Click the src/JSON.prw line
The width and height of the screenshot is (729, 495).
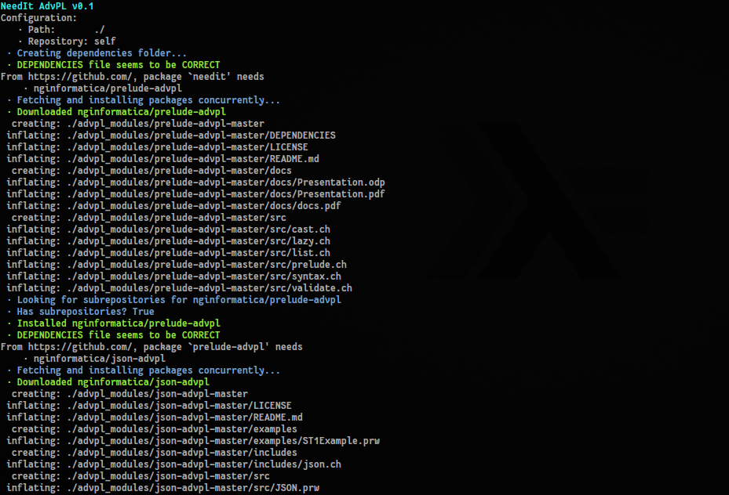point(162,488)
